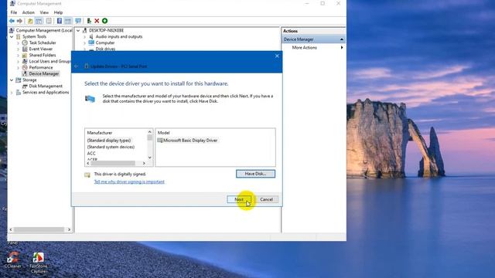Click the Shared Folders icon in the tree

pos(25,55)
